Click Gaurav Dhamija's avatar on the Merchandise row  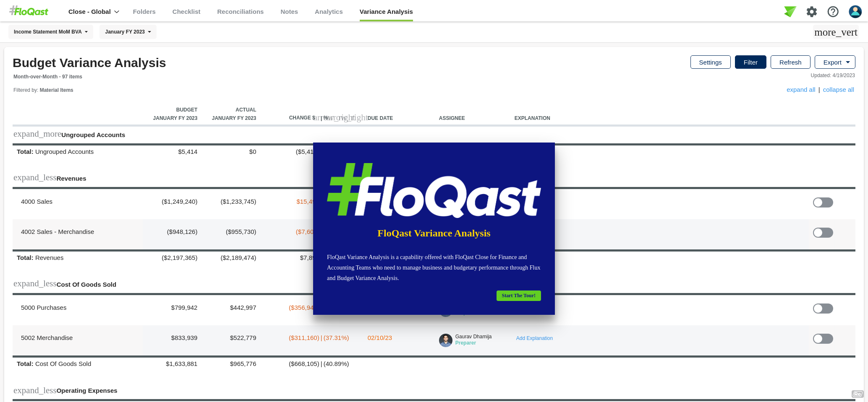click(x=446, y=340)
